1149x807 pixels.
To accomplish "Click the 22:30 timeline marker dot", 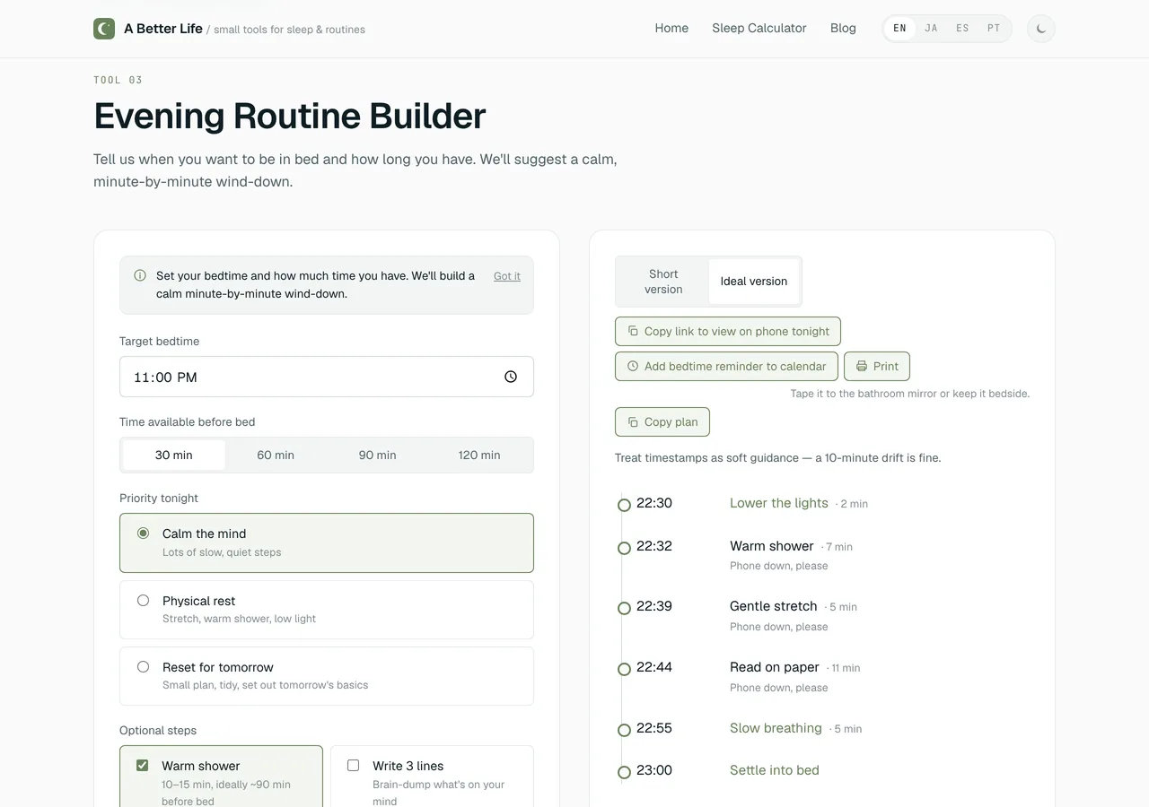I will pyautogui.click(x=624, y=505).
